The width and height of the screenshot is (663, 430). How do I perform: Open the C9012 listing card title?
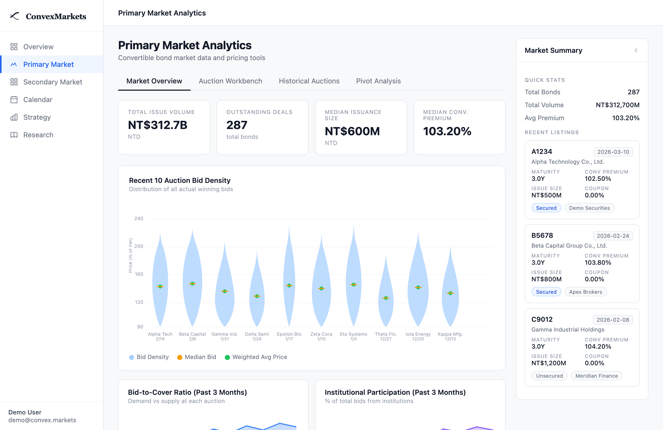click(x=542, y=319)
